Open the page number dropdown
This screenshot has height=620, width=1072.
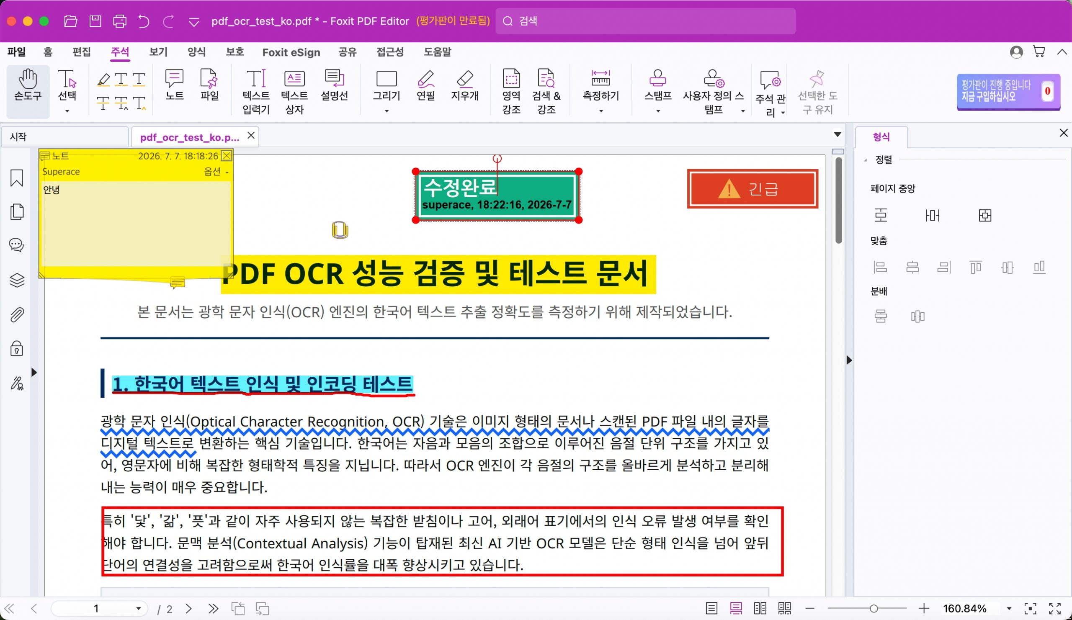tap(138, 608)
